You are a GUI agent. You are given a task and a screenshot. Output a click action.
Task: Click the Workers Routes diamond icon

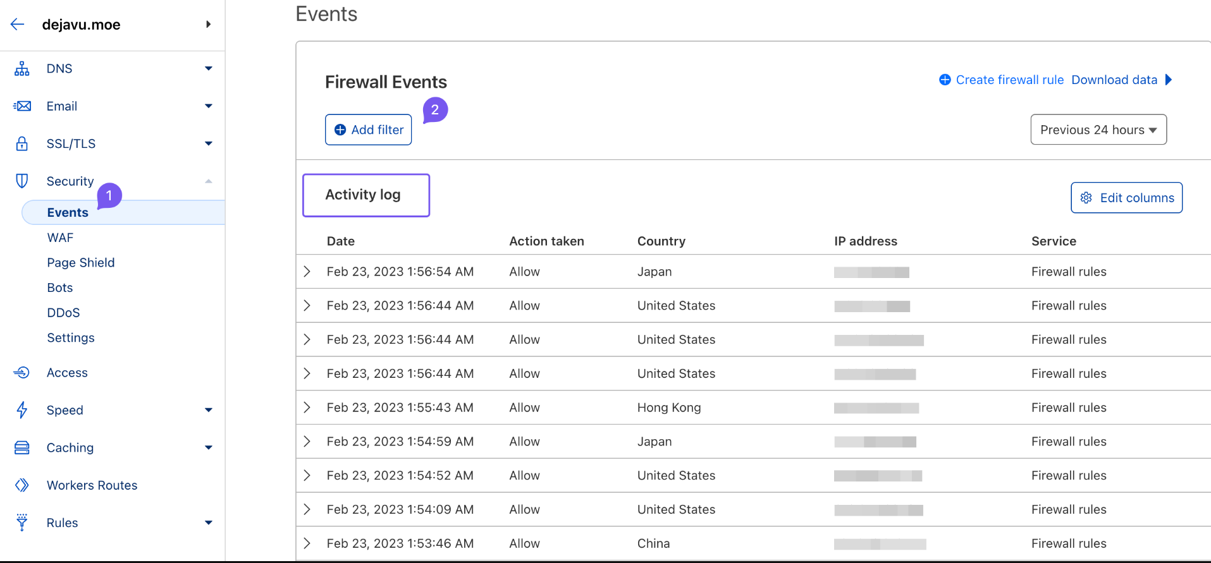(22, 485)
